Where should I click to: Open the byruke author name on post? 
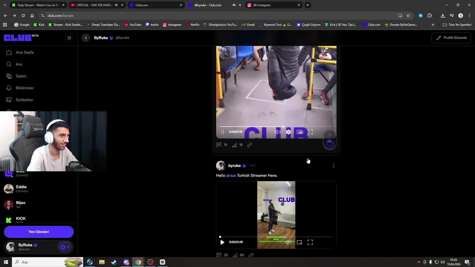[235, 166]
